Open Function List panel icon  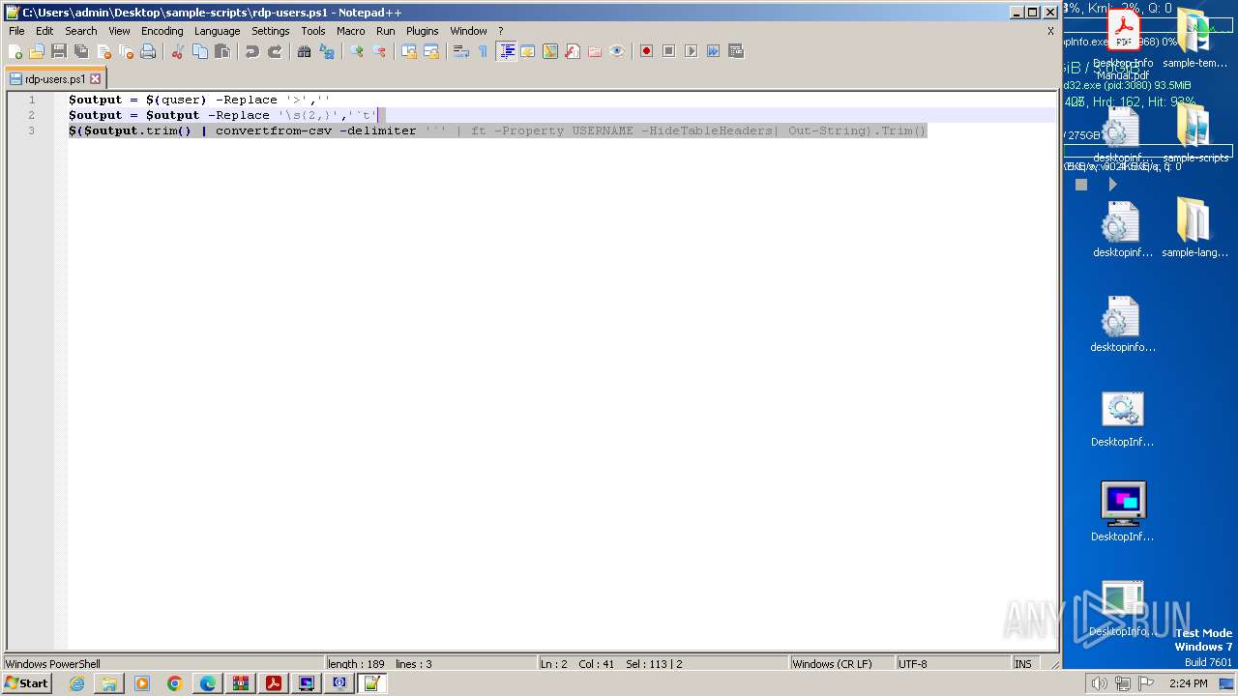point(573,51)
